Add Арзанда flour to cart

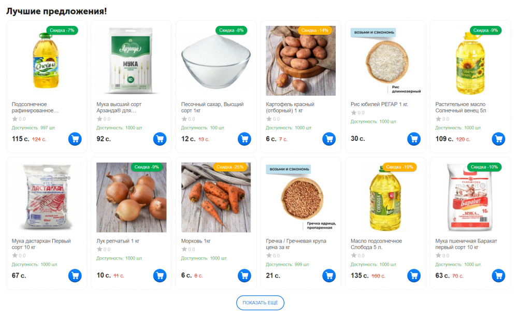[160, 139]
